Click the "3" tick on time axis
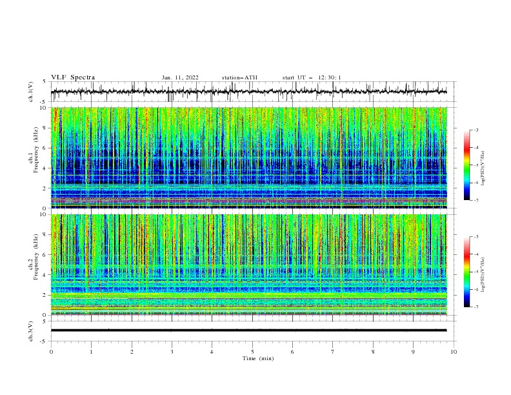Viewport: 511px width, 395px height. coord(172,352)
